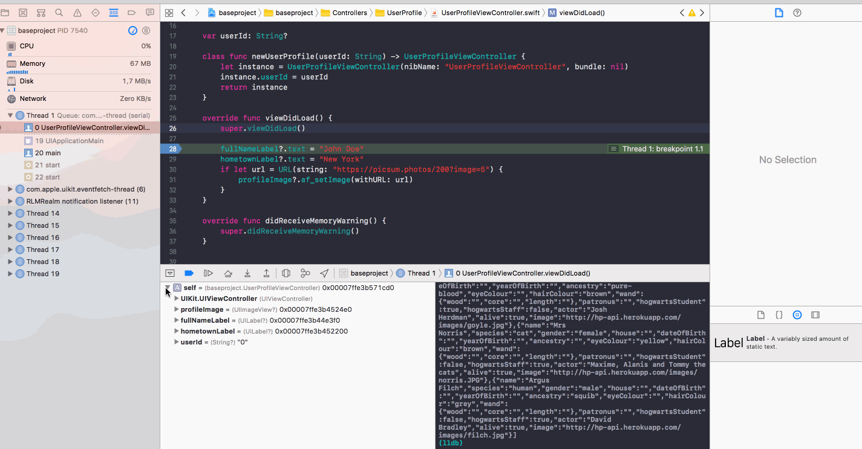
Task: Collapse the self variable
Action: 168,288
